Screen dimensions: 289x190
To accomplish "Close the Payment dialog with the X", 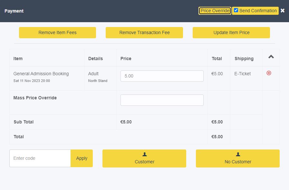I will pos(283,11).
